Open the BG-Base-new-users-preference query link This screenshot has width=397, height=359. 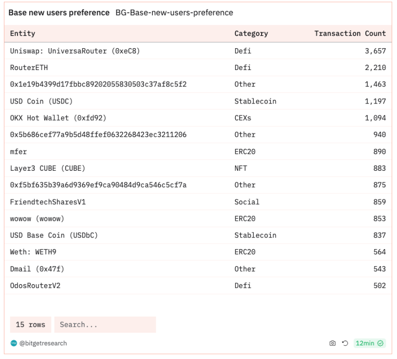click(174, 13)
